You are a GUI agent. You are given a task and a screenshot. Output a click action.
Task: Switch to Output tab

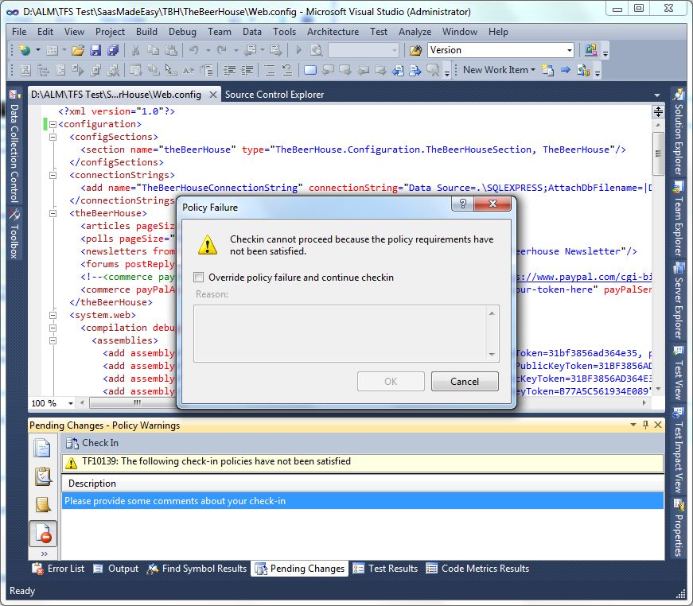pyautogui.click(x=116, y=569)
